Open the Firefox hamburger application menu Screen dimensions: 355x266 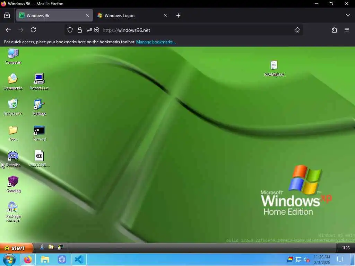point(347,30)
